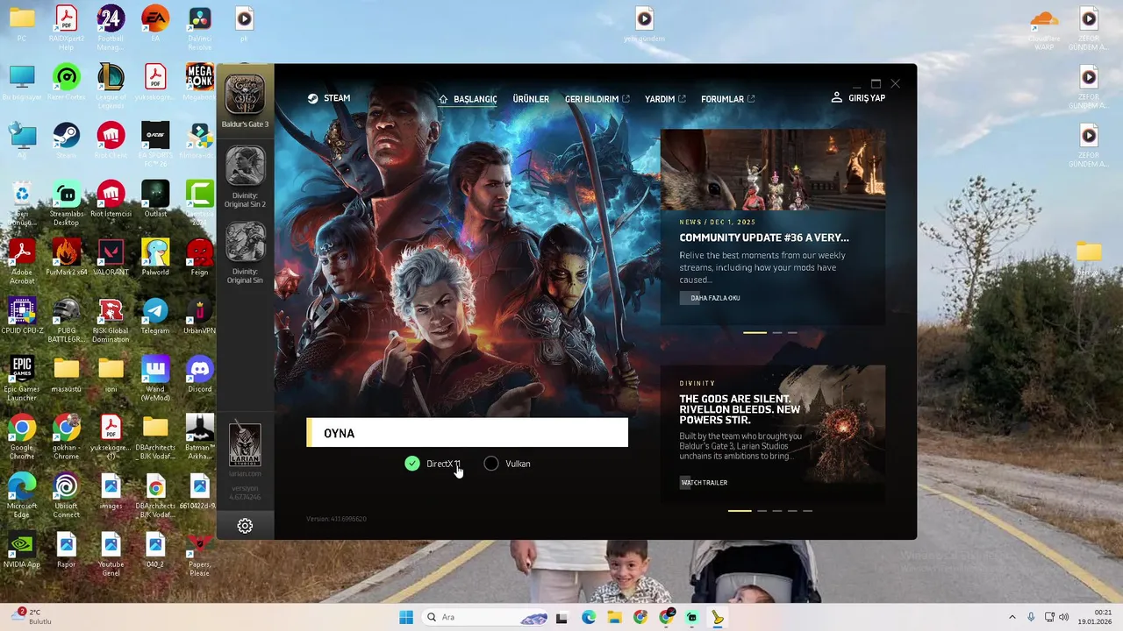This screenshot has height=631, width=1123.
Task: Open the Larian Studios logo link
Action: pos(245,445)
